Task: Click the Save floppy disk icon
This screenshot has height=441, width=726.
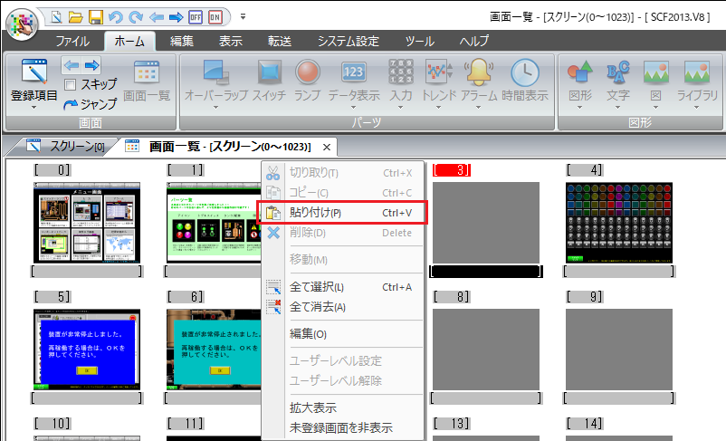Action: coord(96,16)
